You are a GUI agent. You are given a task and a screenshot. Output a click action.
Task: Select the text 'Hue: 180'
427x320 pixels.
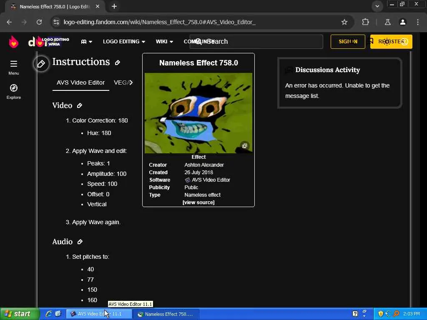(x=99, y=133)
